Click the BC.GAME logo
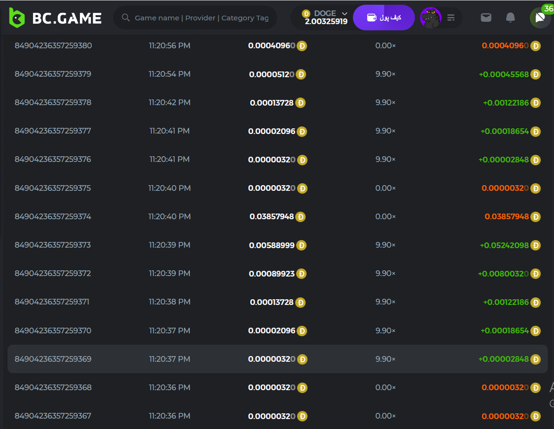 point(55,18)
